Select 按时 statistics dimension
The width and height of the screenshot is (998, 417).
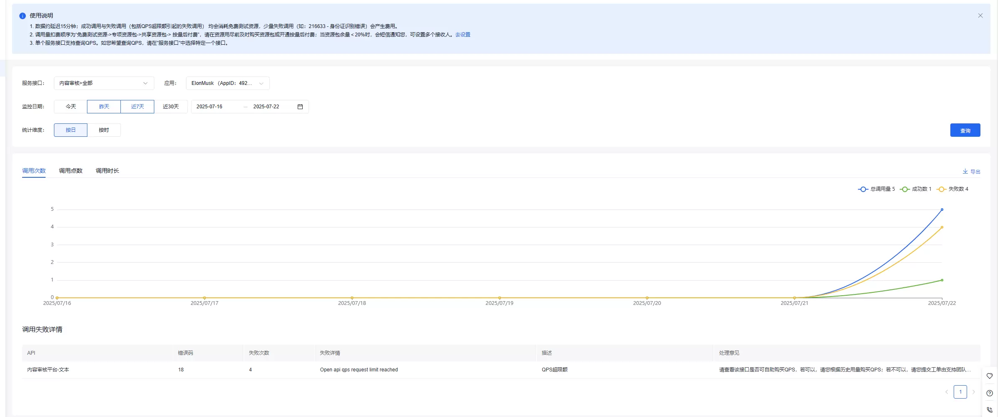104,130
